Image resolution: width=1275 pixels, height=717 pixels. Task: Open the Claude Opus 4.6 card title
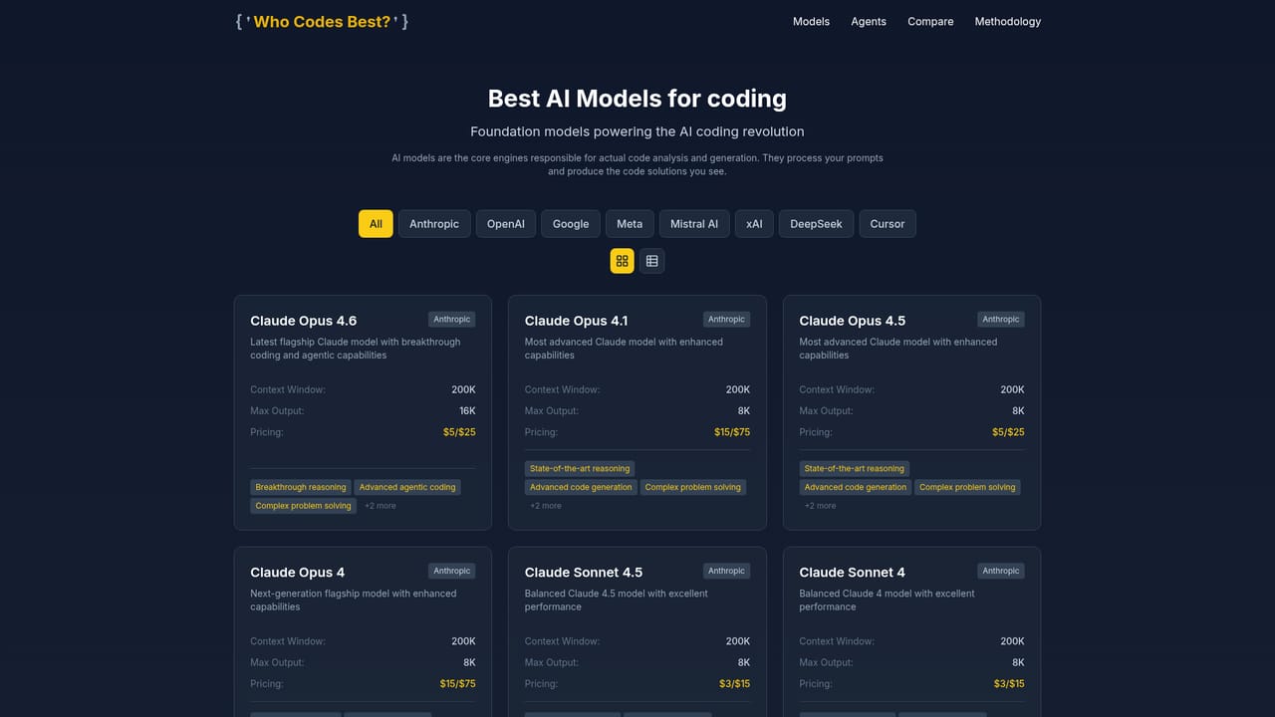coord(304,321)
